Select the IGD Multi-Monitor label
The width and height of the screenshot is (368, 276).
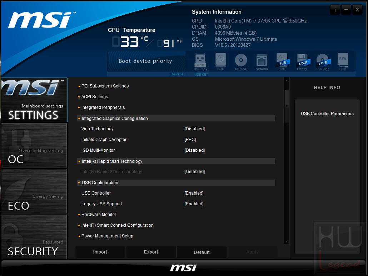click(98, 150)
